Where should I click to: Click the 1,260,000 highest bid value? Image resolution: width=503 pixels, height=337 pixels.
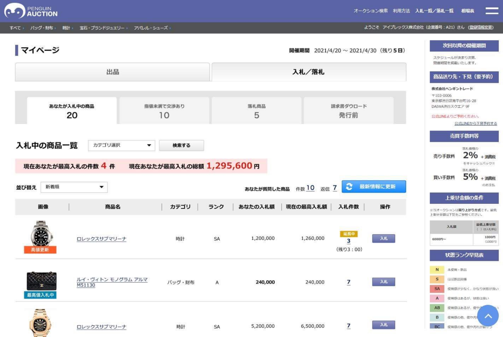[x=313, y=238]
